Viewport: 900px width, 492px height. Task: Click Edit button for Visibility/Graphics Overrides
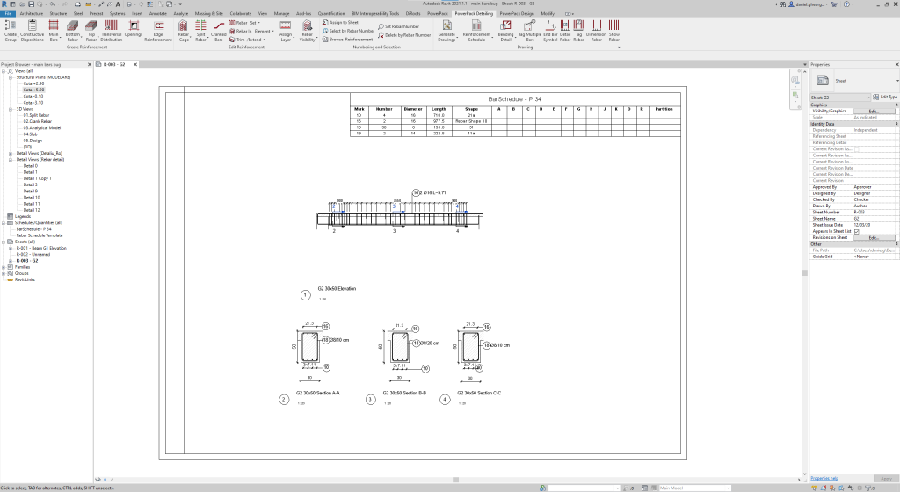875,111
